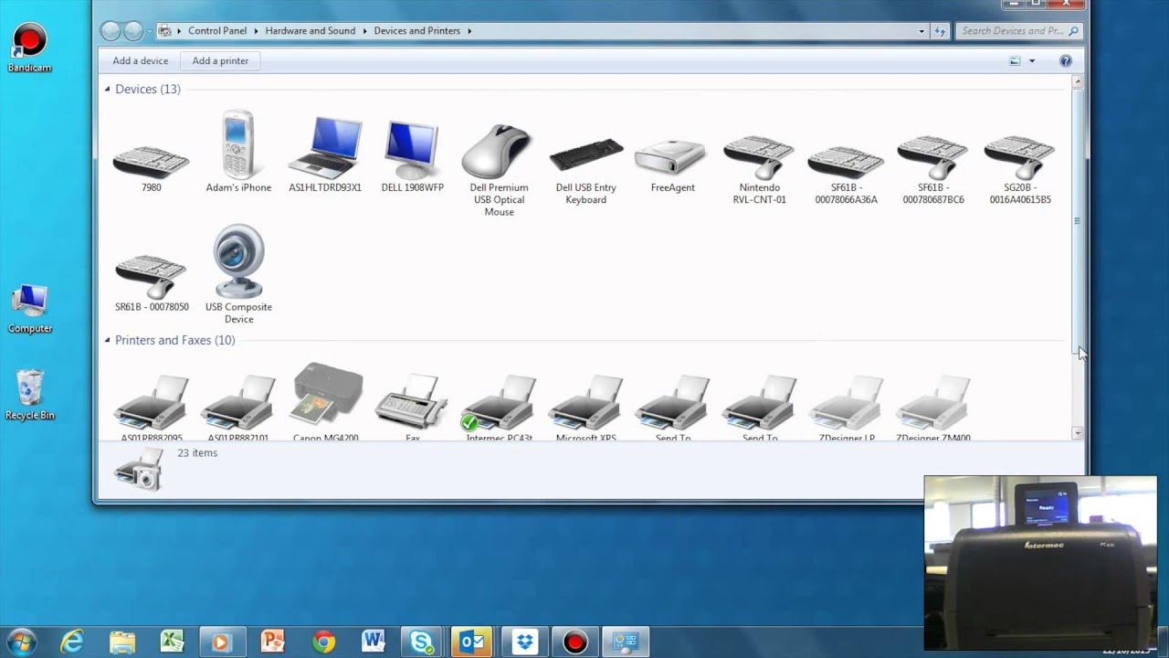Open Windows Explorer folder on taskbar
The image size is (1169, 658).
coord(121,642)
